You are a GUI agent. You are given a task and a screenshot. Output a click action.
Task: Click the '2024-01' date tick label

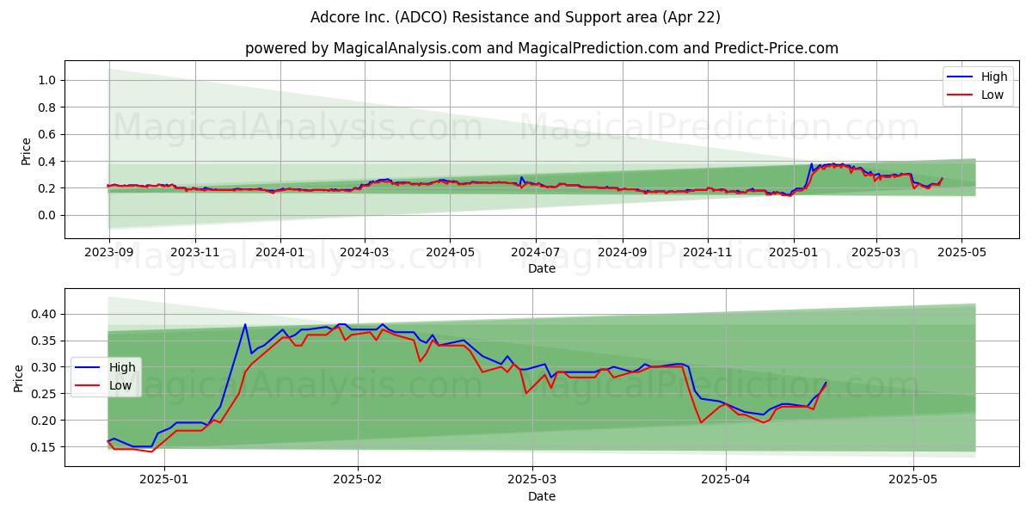coord(280,252)
